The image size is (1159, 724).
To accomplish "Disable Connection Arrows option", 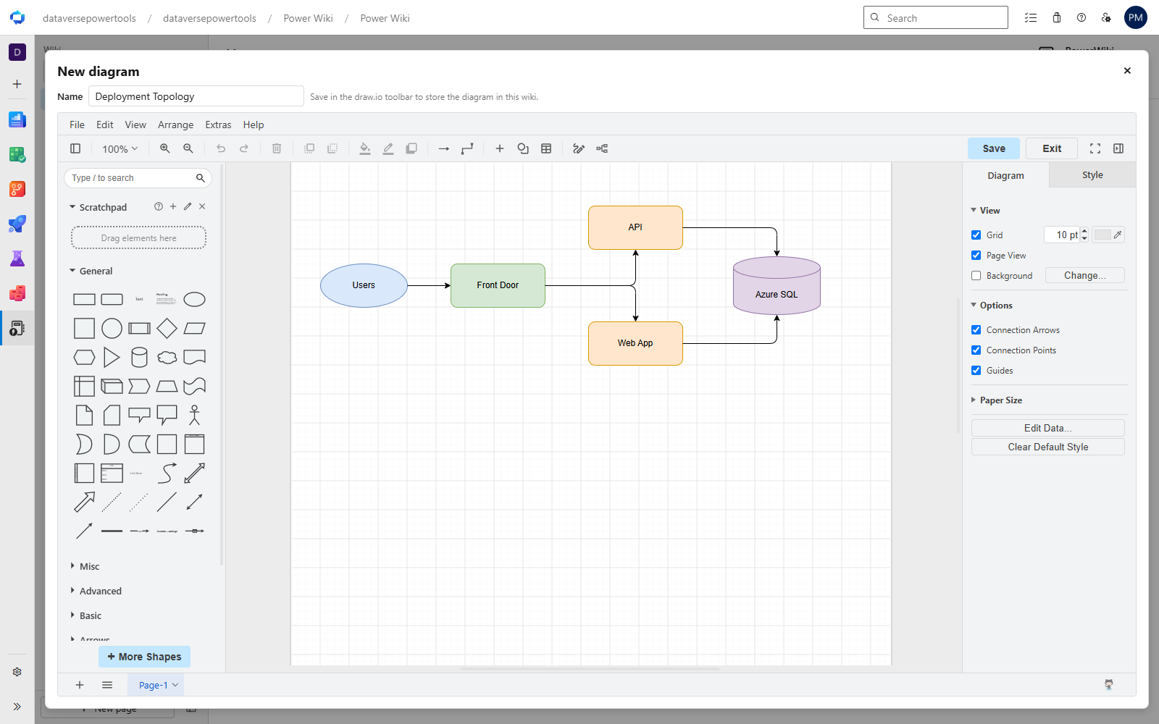I will 976,329.
